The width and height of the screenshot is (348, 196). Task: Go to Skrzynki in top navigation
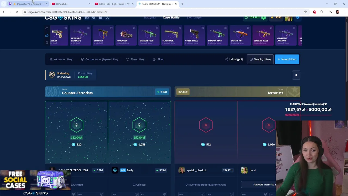(x=150, y=17)
